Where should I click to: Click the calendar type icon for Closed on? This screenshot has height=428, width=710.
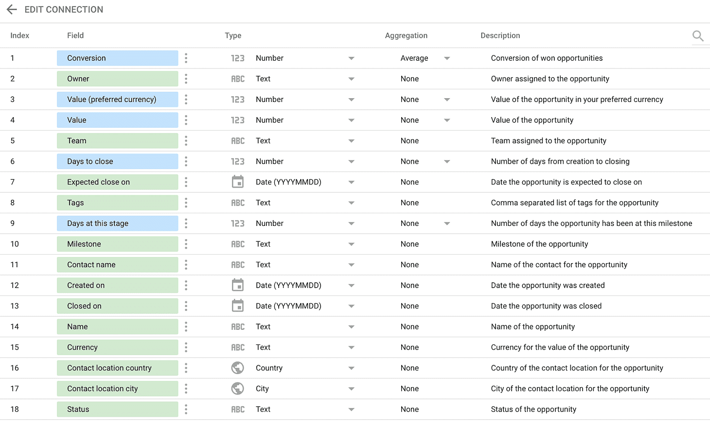[238, 306]
